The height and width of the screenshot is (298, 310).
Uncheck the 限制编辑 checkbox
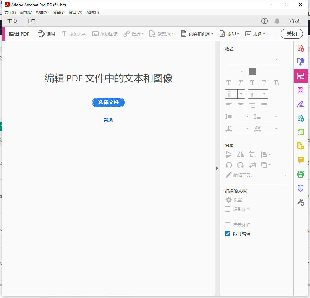[x=227, y=234]
